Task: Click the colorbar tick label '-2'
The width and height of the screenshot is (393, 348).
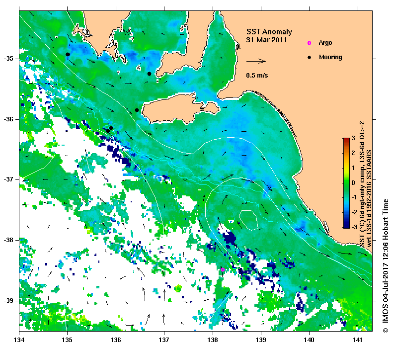Action: tap(354, 212)
